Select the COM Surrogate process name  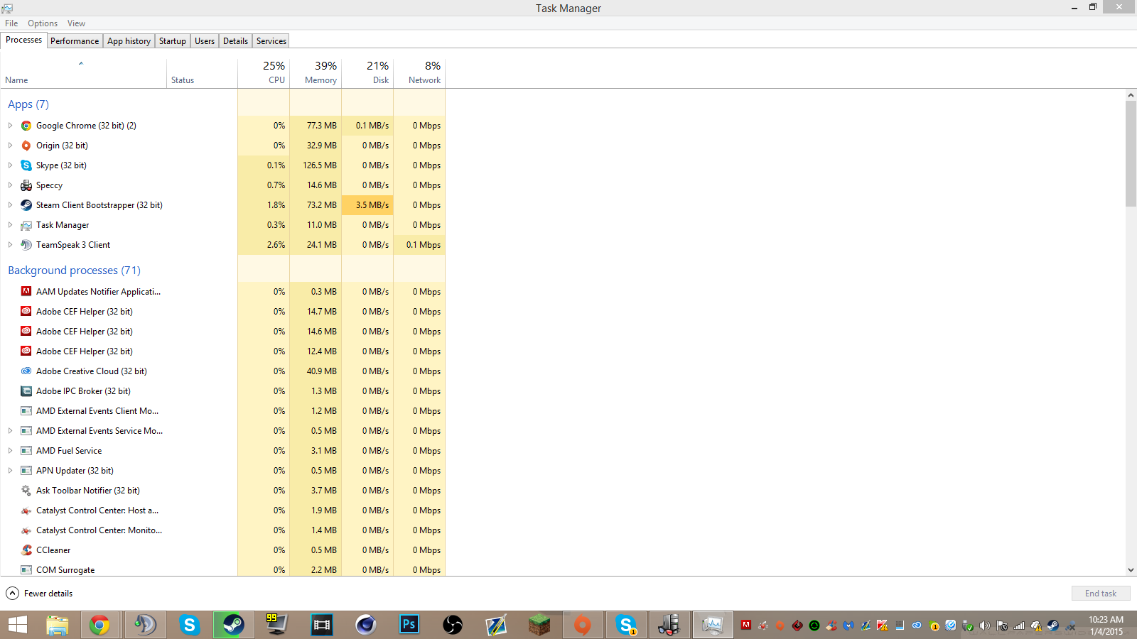click(x=65, y=570)
